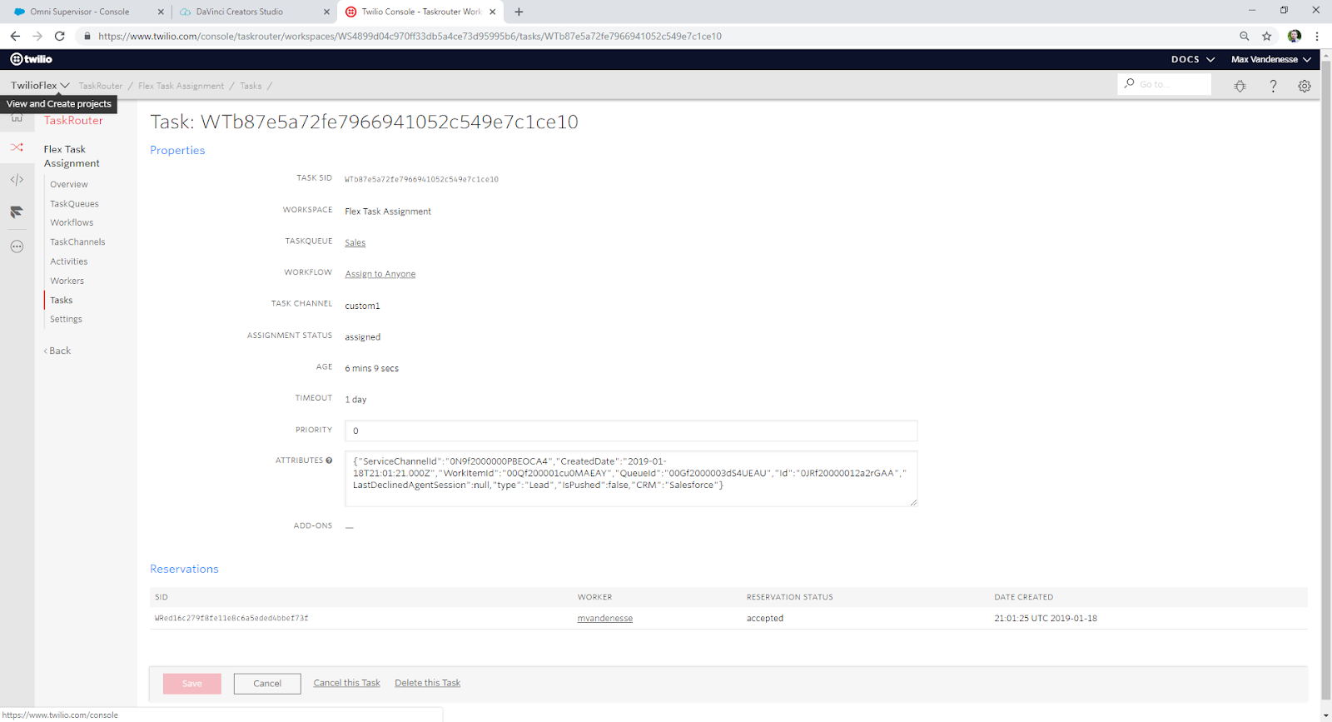Screen dimensions: 1332x722
Task: Bookmark this page with the star icon
Action: pyautogui.click(x=1267, y=36)
